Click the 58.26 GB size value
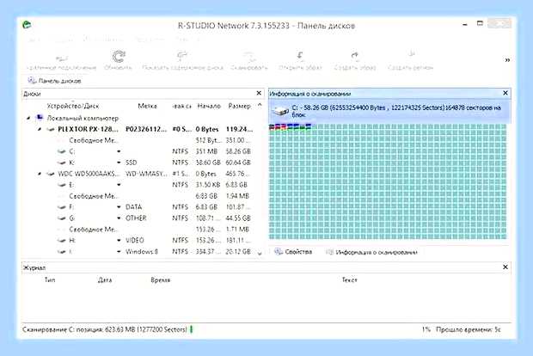 [x=238, y=151]
